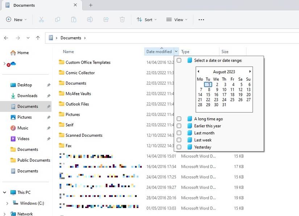
Task: Select August 1 on the calendar
Action: point(208,84)
